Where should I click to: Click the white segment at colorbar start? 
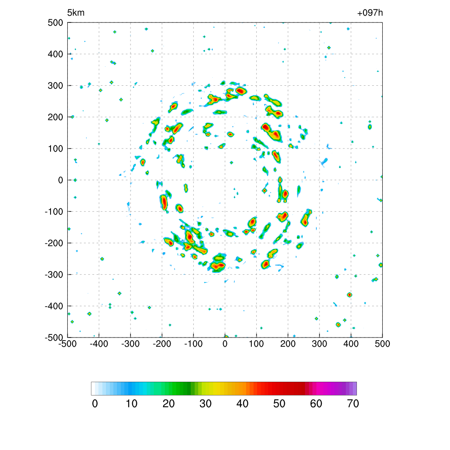coord(93,388)
